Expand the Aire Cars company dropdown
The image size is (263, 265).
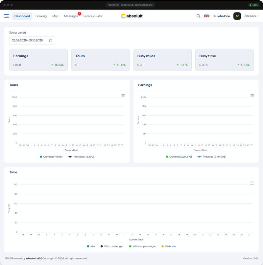pos(251,16)
